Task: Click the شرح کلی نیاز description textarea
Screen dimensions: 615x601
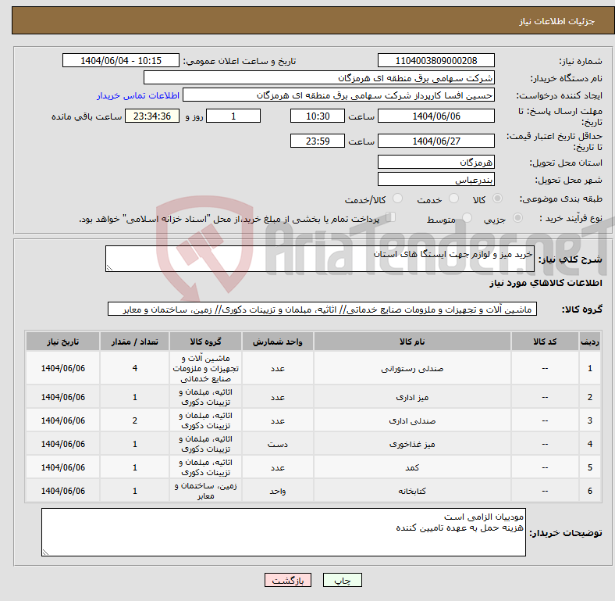Action: (x=320, y=259)
